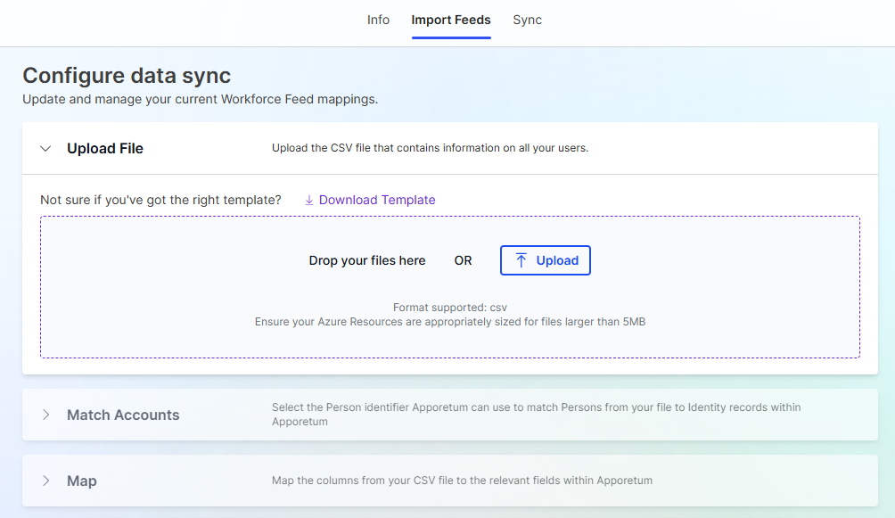
Task: Click the Match Accounts header row
Action: click(x=122, y=415)
